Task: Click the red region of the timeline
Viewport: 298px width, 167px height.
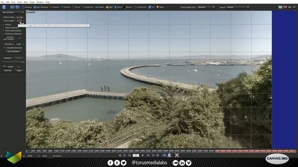Action: click(x=256, y=151)
